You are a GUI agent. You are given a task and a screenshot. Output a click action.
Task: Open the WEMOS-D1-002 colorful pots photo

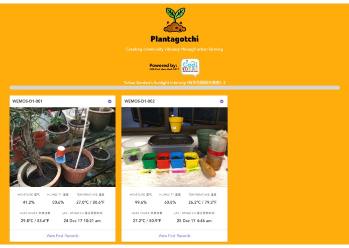tap(175, 147)
